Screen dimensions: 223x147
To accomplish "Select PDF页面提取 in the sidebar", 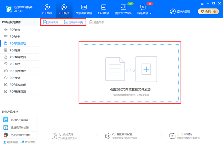I will [20, 43].
